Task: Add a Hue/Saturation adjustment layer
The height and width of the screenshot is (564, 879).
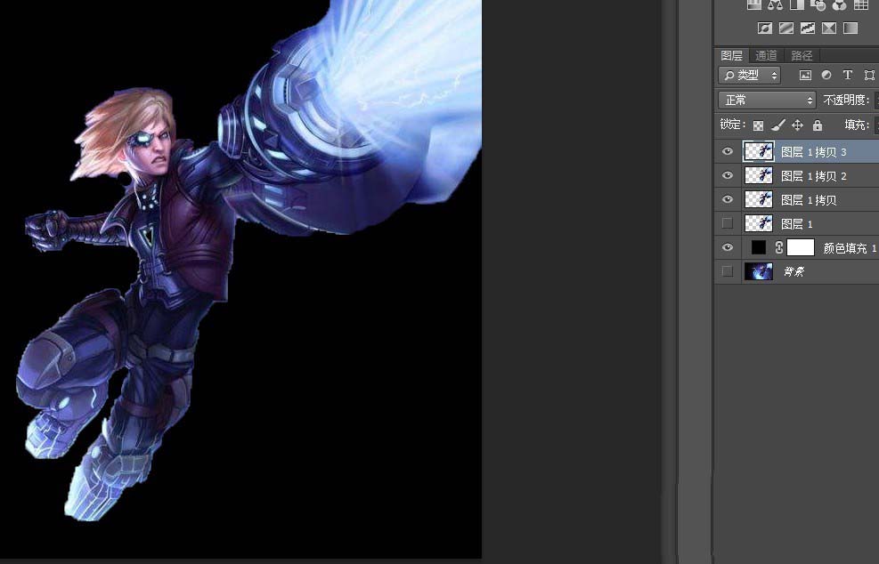Action: 754,5
